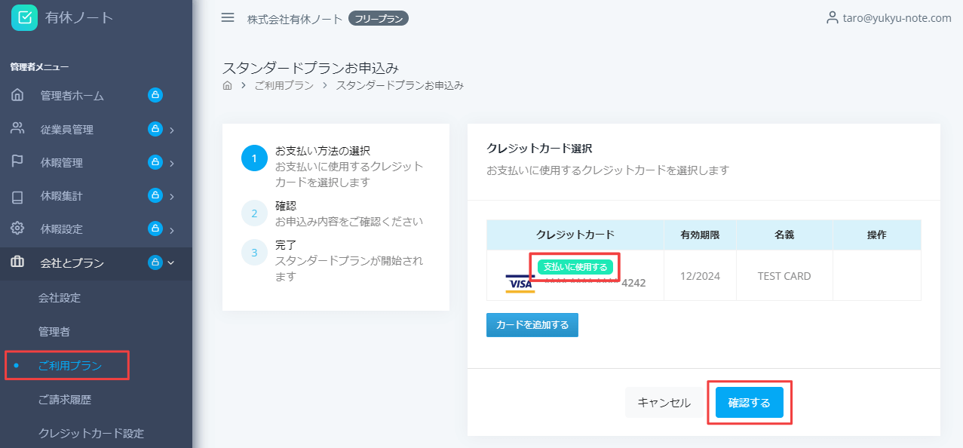Click the VISA card logo

pyautogui.click(x=520, y=284)
